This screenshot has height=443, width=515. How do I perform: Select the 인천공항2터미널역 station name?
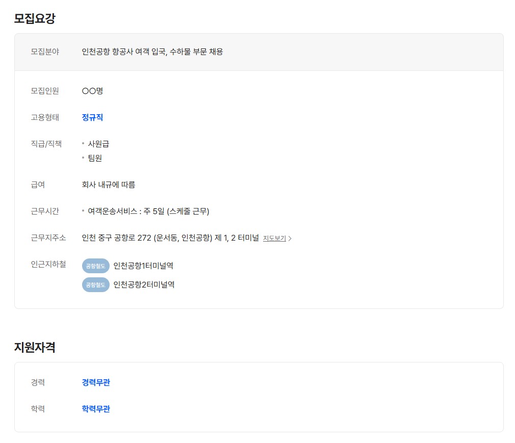tap(144, 284)
